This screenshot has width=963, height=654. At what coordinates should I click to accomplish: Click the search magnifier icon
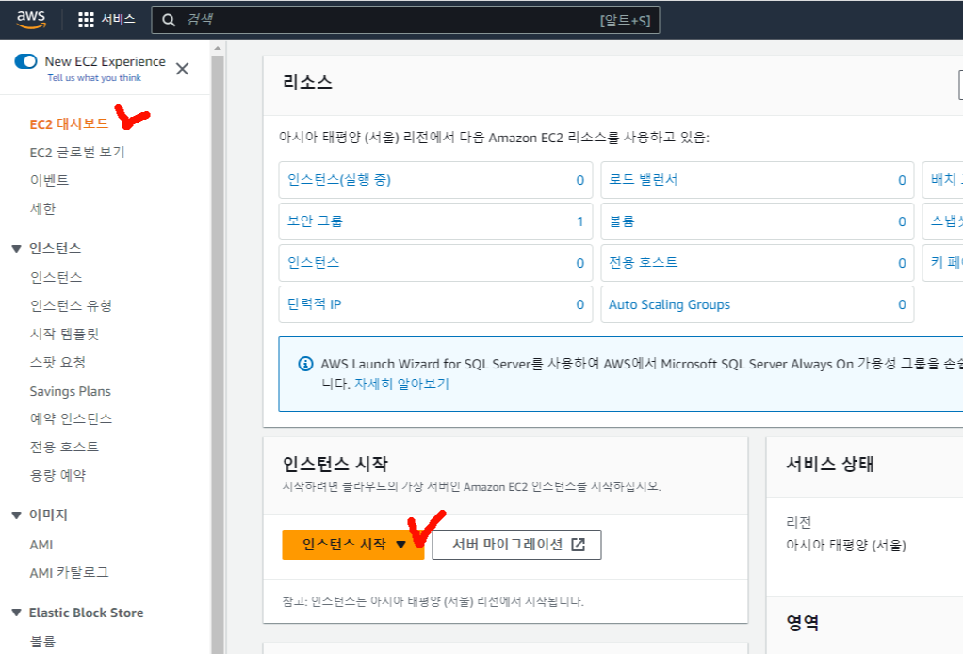[x=169, y=21]
